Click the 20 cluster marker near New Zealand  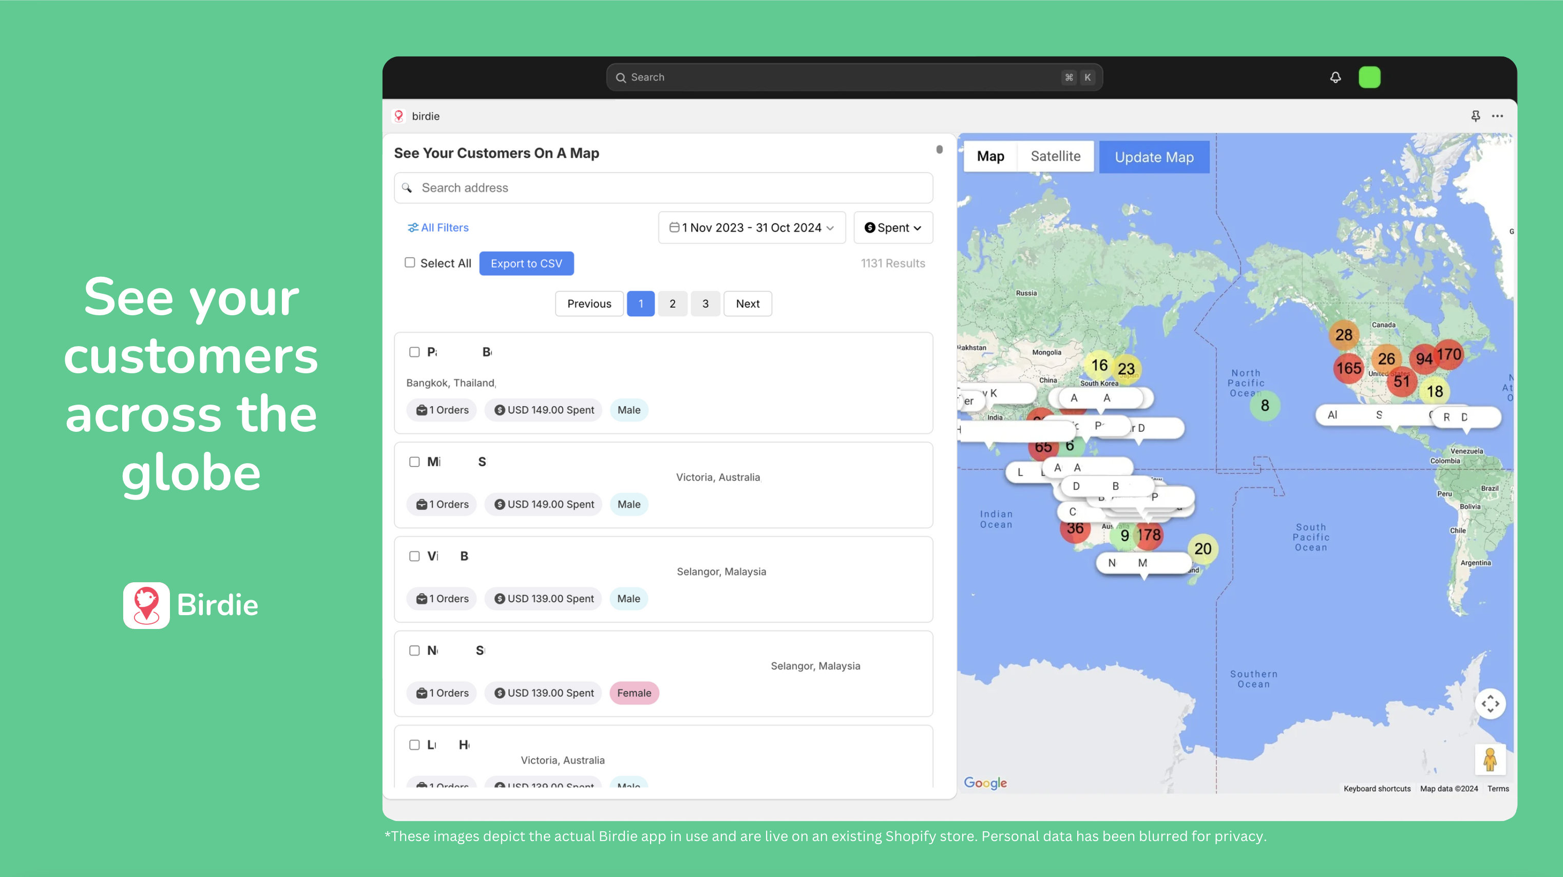[x=1203, y=549]
